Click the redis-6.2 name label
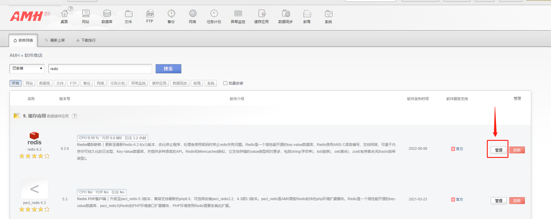Image resolution: width=551 pixels, height=219 pixels. (x=34, y=149)
